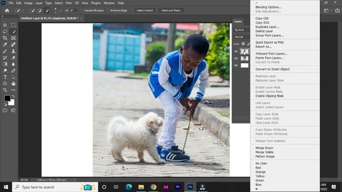The height and width of the screenshot is (192, 342).
Task: Click the Home icon in options bar
Action: click(x=7, y=11)
